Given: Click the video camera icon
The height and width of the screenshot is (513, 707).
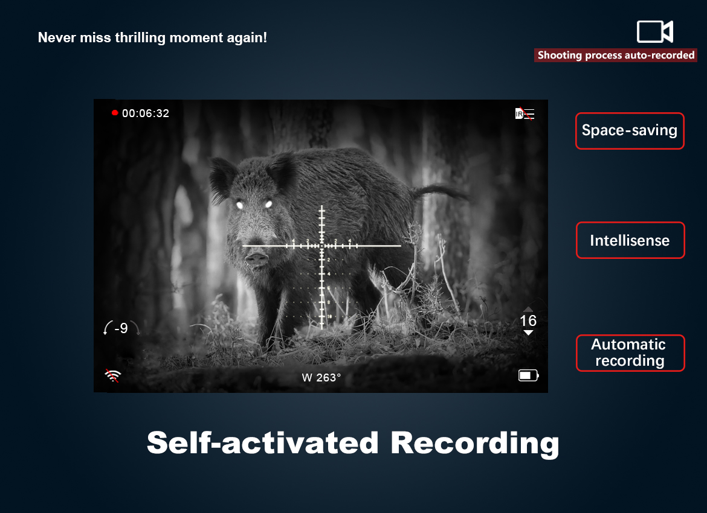Looking at the screenshot, I should [x=654, y=31].
